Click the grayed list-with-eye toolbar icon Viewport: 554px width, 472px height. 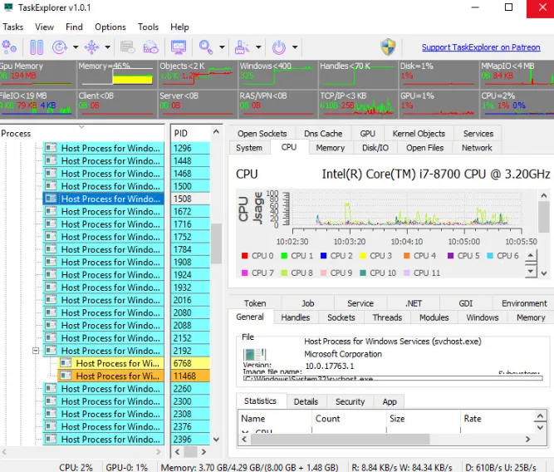(128, 47)
